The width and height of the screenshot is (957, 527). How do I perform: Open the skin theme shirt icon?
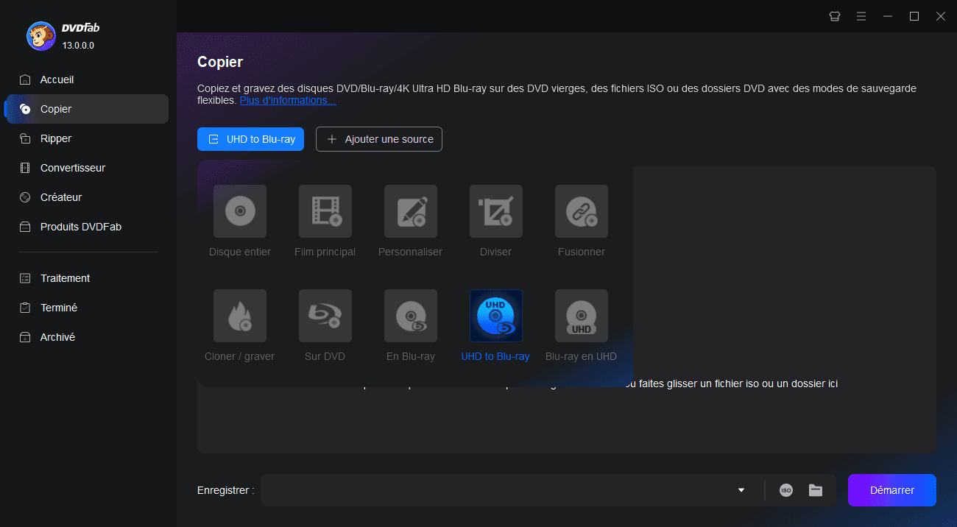point(835,16)
